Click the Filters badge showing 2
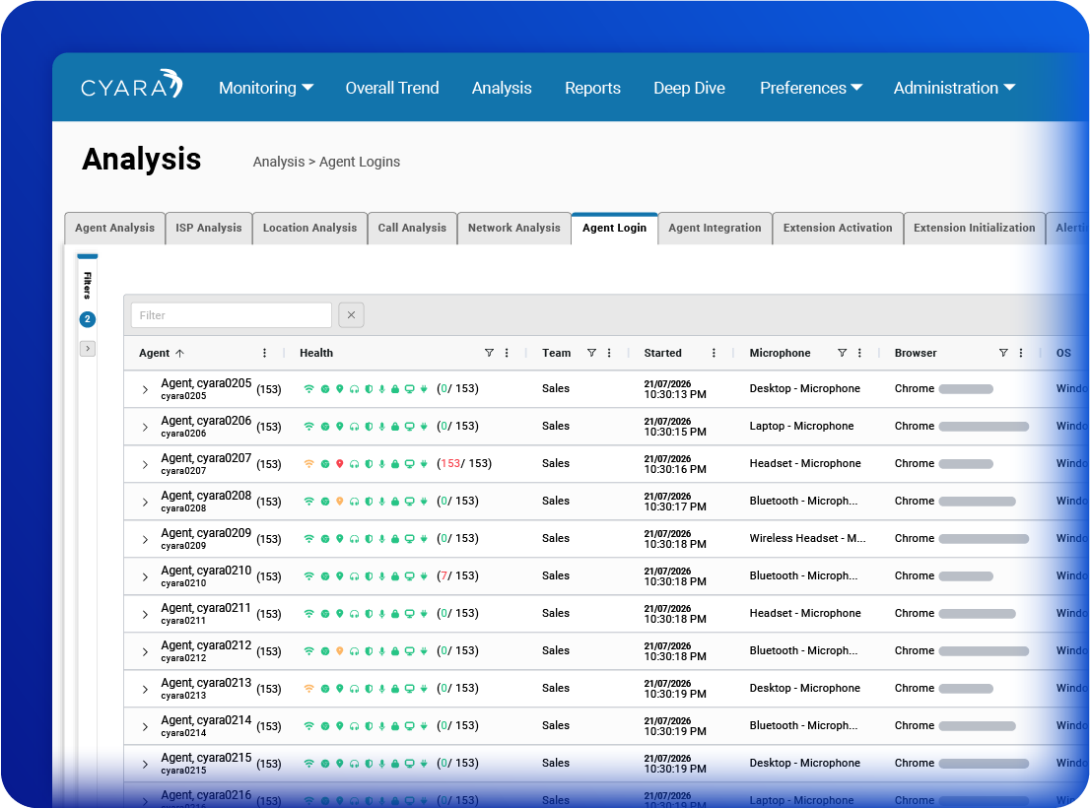This screenshot has width=1091, height=809. tap(88, 319)
